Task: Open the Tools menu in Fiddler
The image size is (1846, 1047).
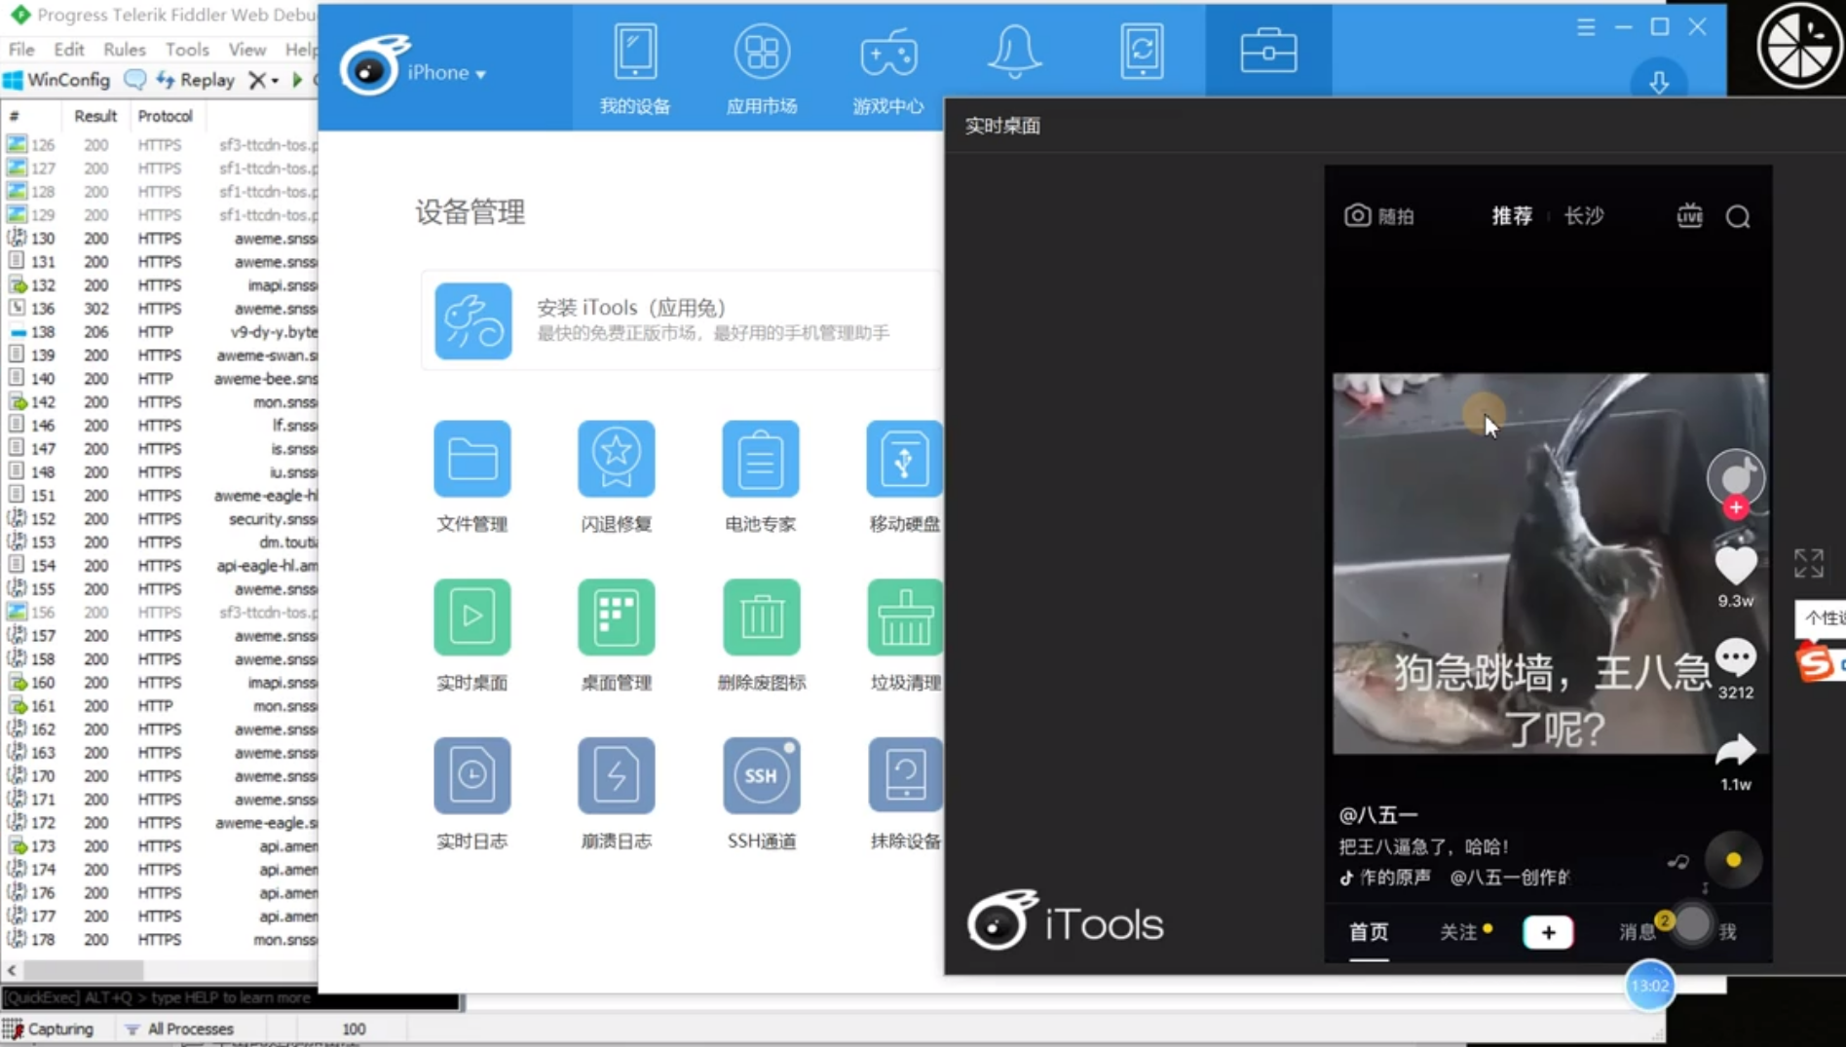Action: 187,49
